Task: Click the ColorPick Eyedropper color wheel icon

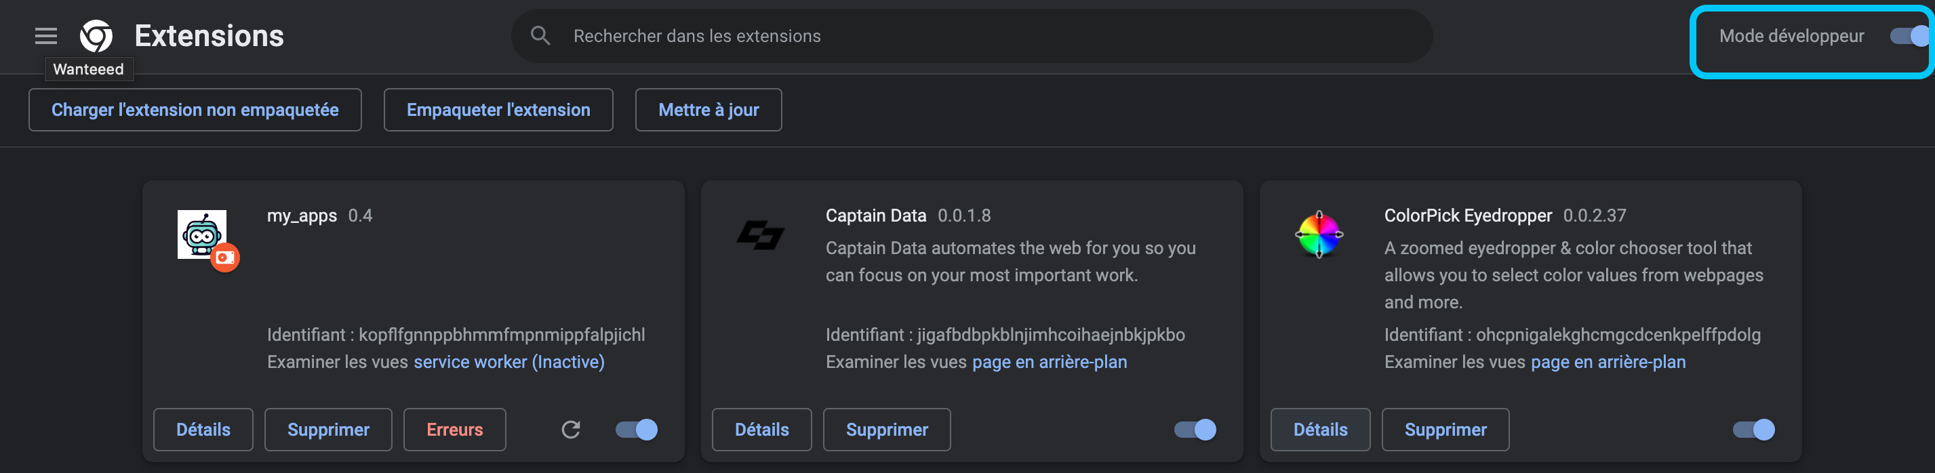Action: [1319, 235]
